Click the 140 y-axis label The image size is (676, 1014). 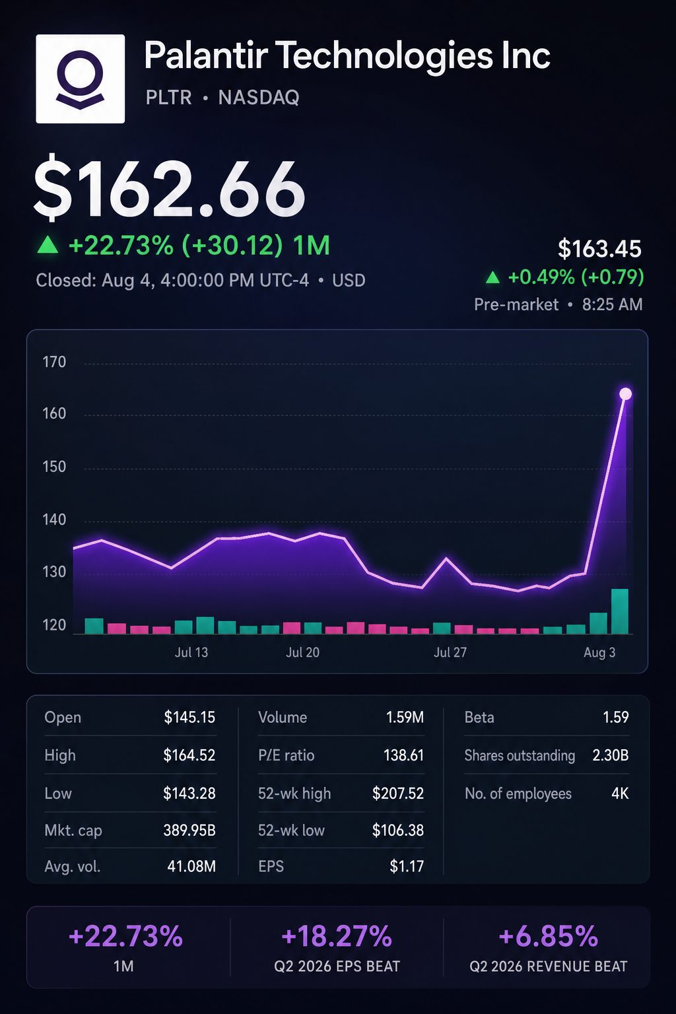click(54, 520)
